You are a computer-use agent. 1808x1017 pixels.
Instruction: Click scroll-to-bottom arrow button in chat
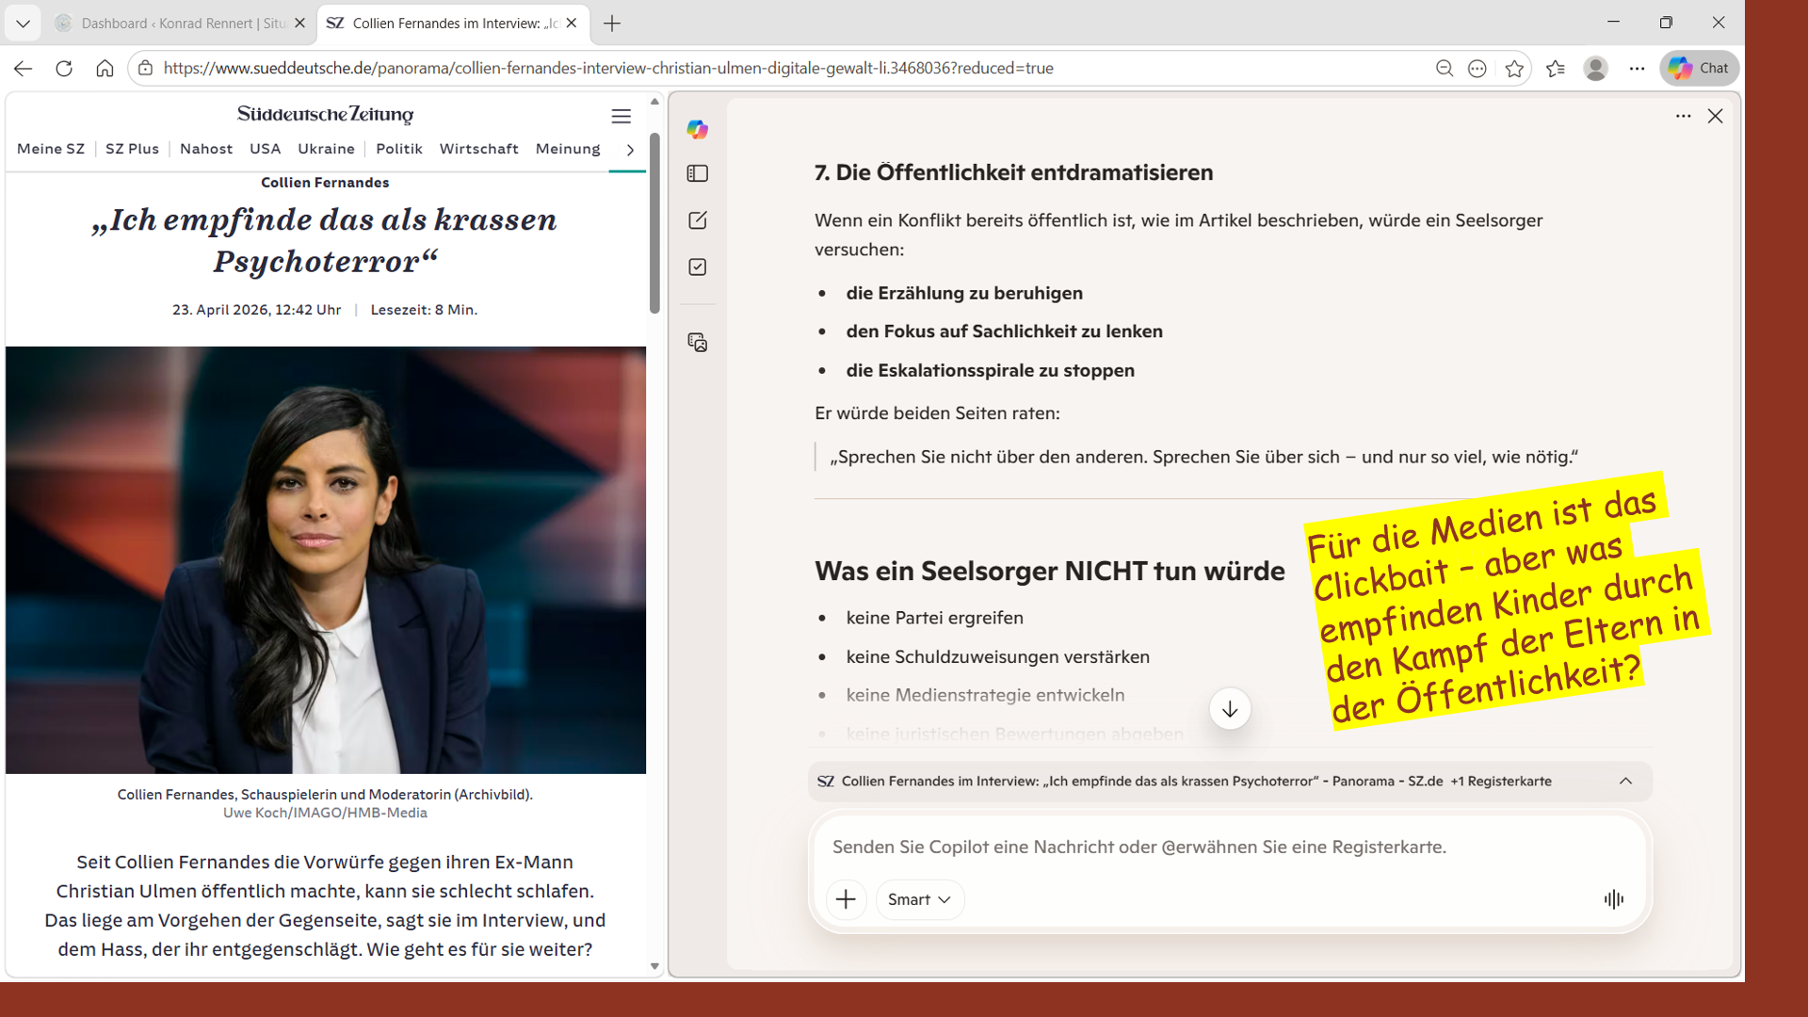[x=1229, y=709]
